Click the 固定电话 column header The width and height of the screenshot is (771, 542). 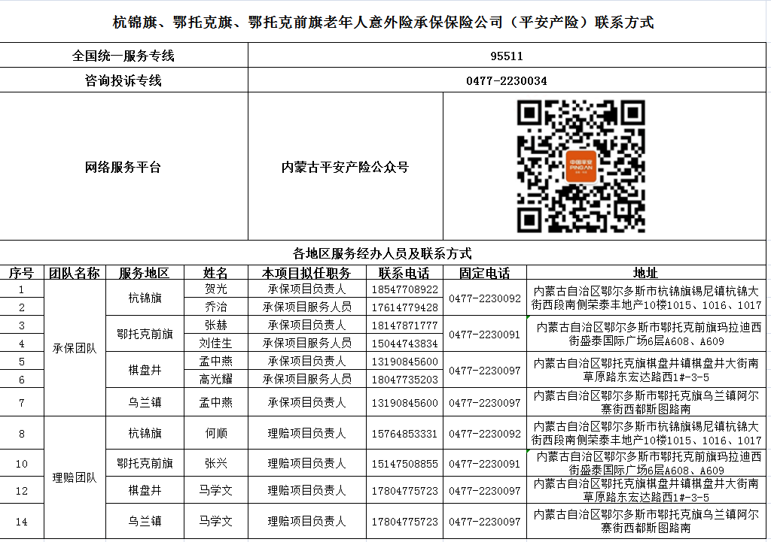pos(484,273)
